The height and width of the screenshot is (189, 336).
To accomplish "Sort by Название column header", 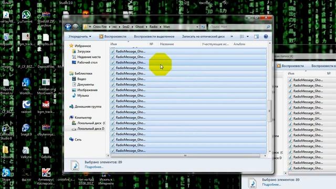I will coord(167,44).
